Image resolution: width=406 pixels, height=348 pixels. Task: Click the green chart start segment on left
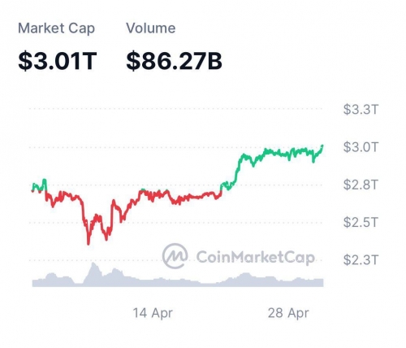coord(39,185)
